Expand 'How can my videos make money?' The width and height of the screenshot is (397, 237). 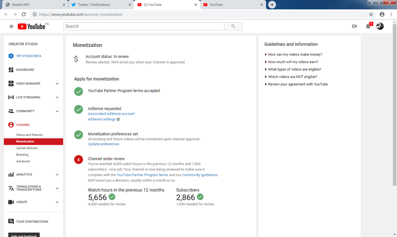click(x=293, y=55)
